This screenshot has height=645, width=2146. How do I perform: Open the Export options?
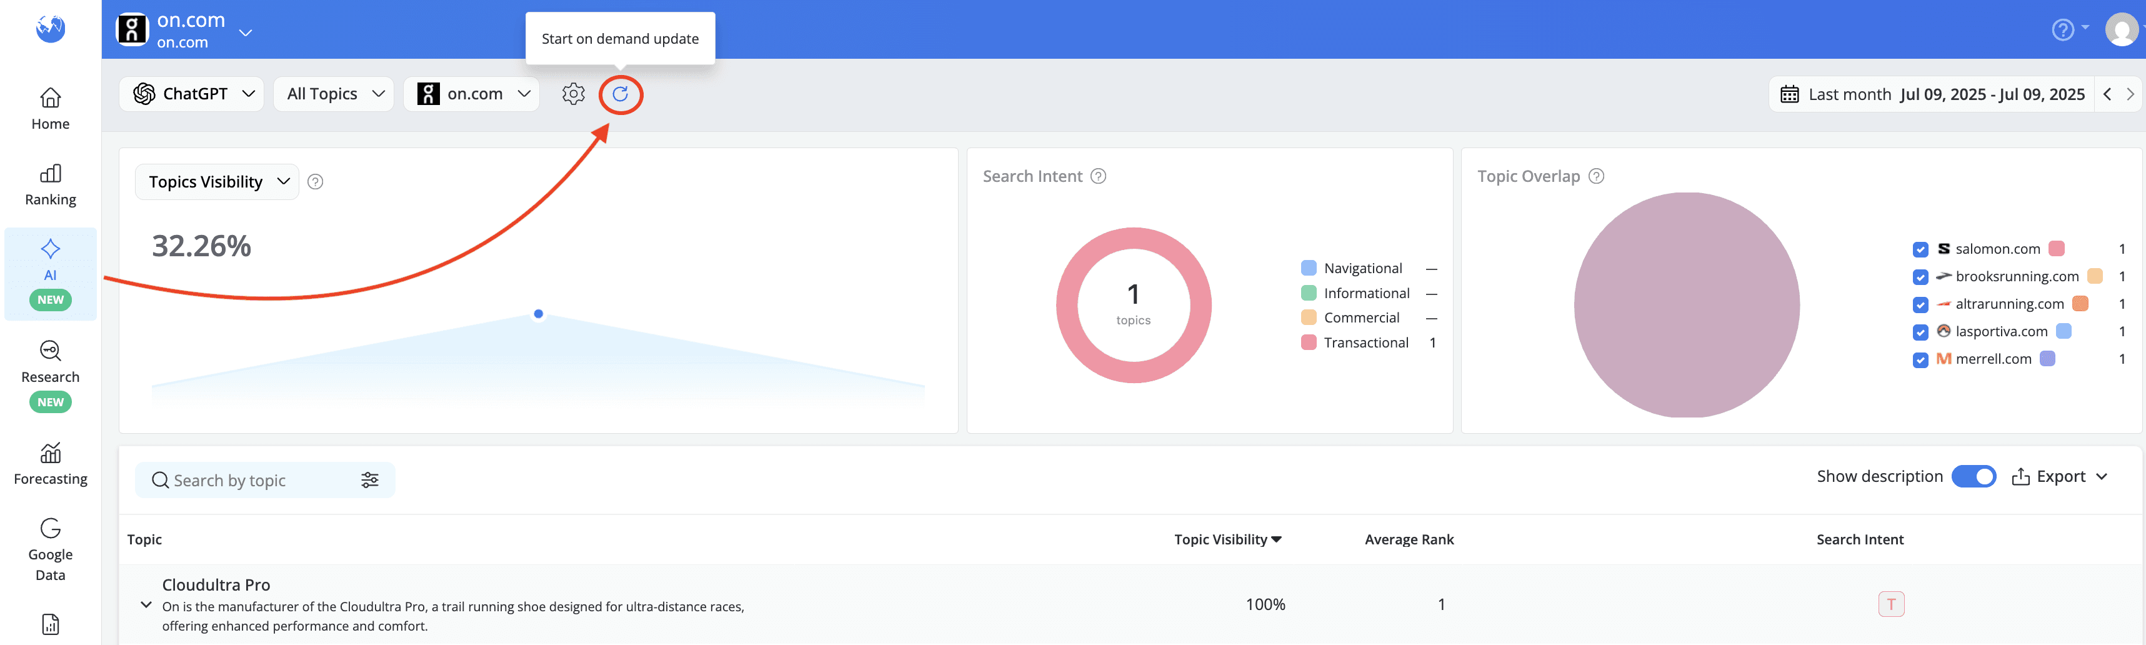[2059, 476]
